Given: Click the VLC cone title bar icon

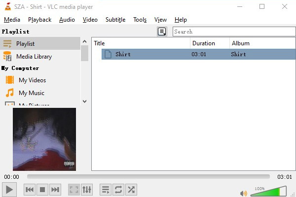Looking at the screenshot, I should point(8,6).
